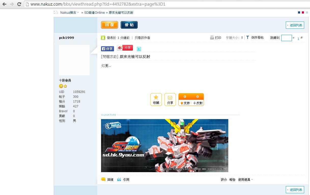
Task: Click 倒序看帖 to reverse post order
Action: (x=258, y=38)
